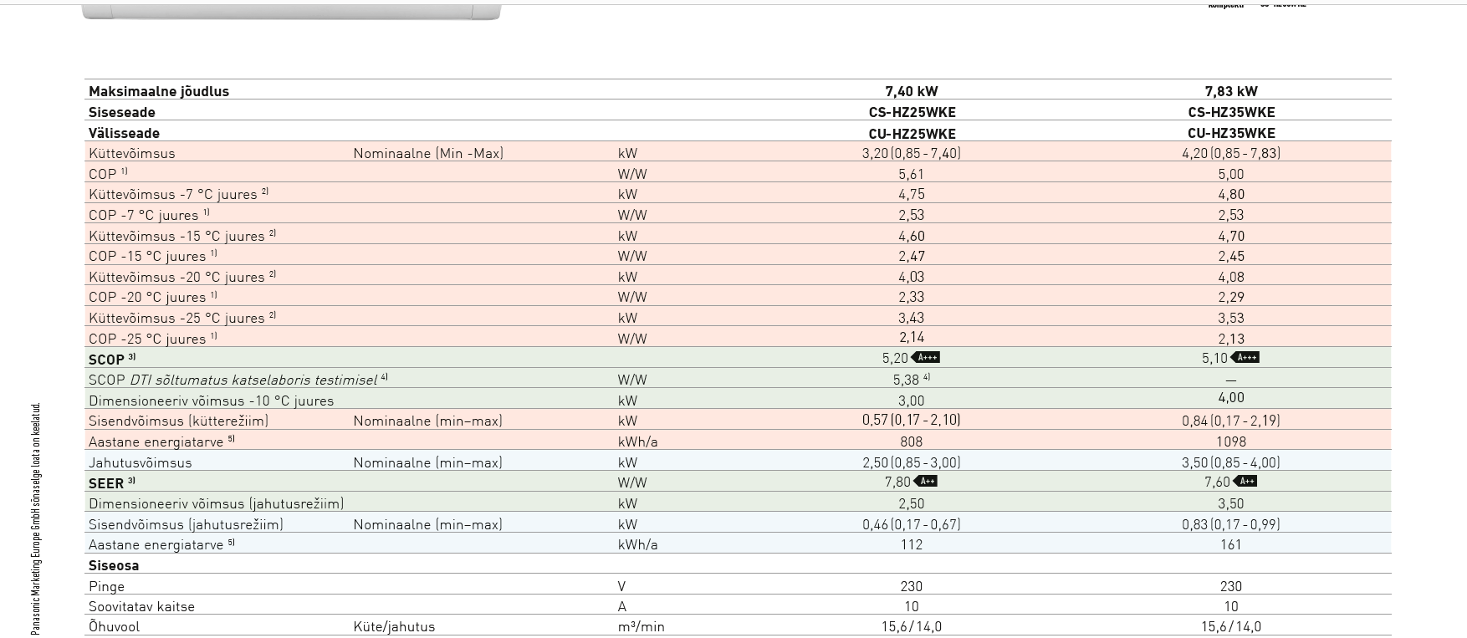
Task: Select the 'COP -7 °C juures' label
Action: pos(149,215)
